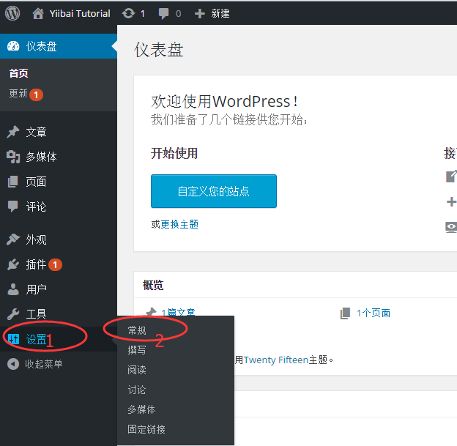The height and width of the screenshot is (446, 457).
Task: Open the 评论 sidebar menu
Action: (x=59, y=207)
